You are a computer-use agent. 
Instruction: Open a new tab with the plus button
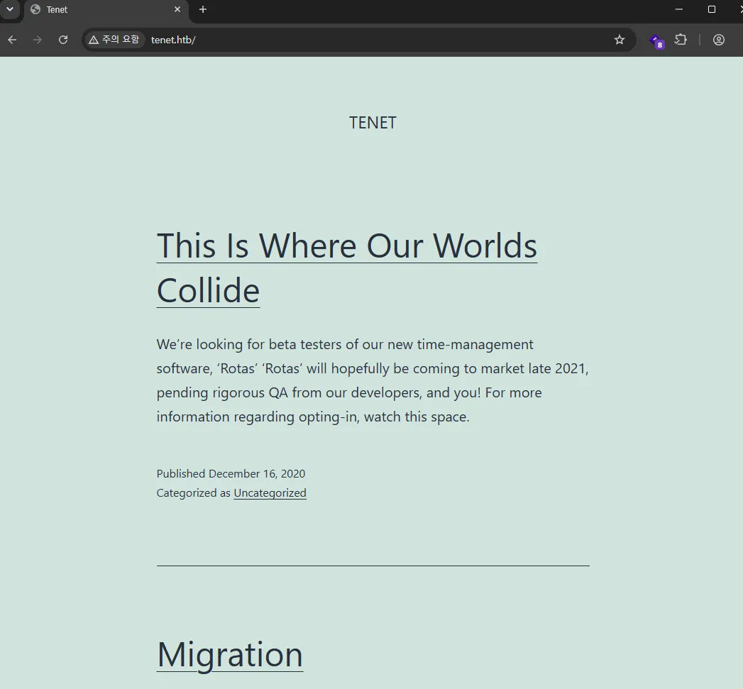(203, 9)
